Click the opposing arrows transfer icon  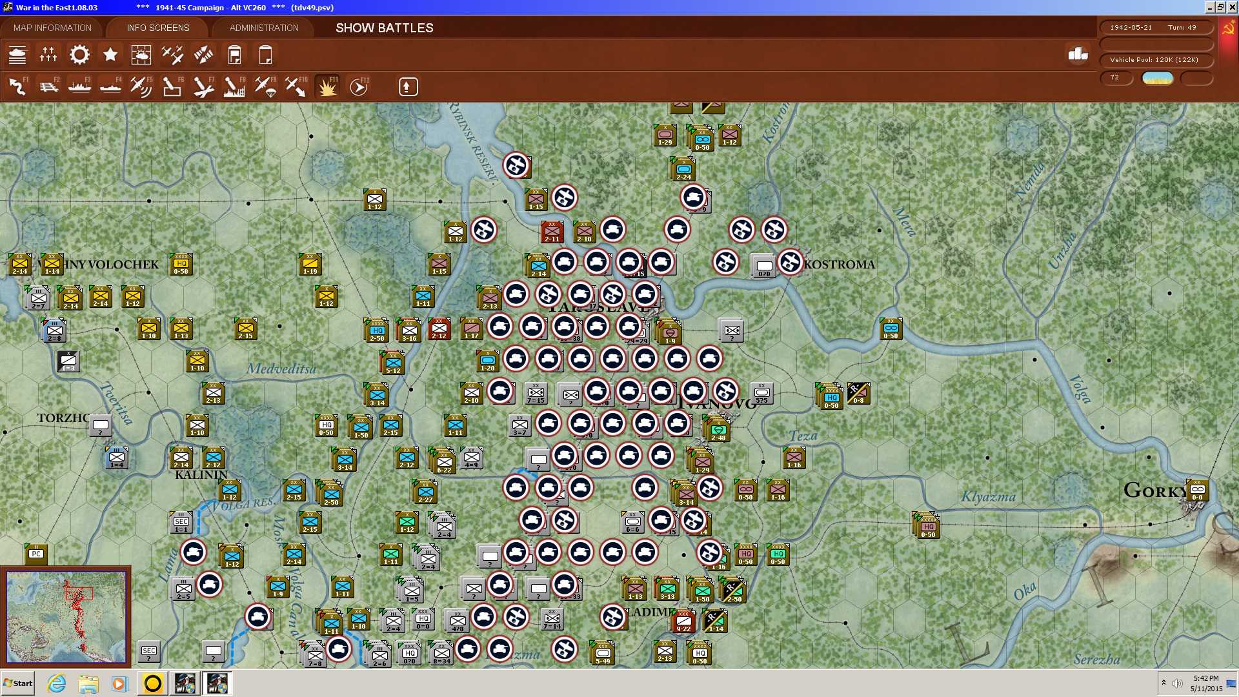point(203,55)
